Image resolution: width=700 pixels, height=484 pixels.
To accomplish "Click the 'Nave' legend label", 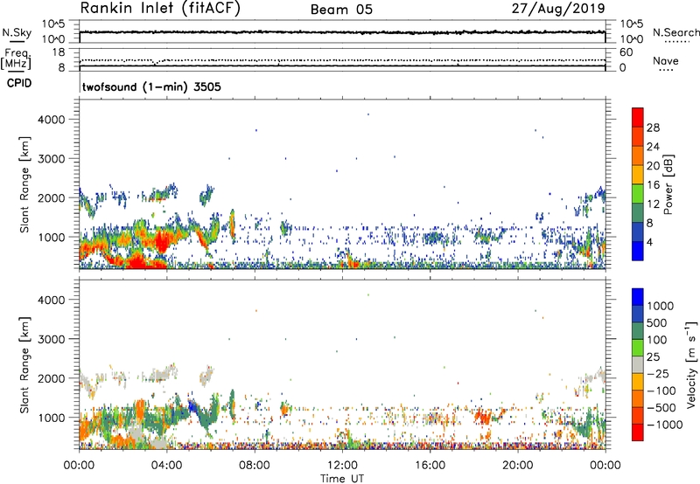I will coord(666,61).
